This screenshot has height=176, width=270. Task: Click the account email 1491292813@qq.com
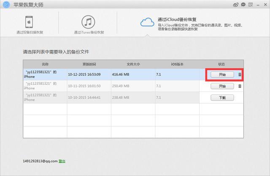[x=40, y=161]
